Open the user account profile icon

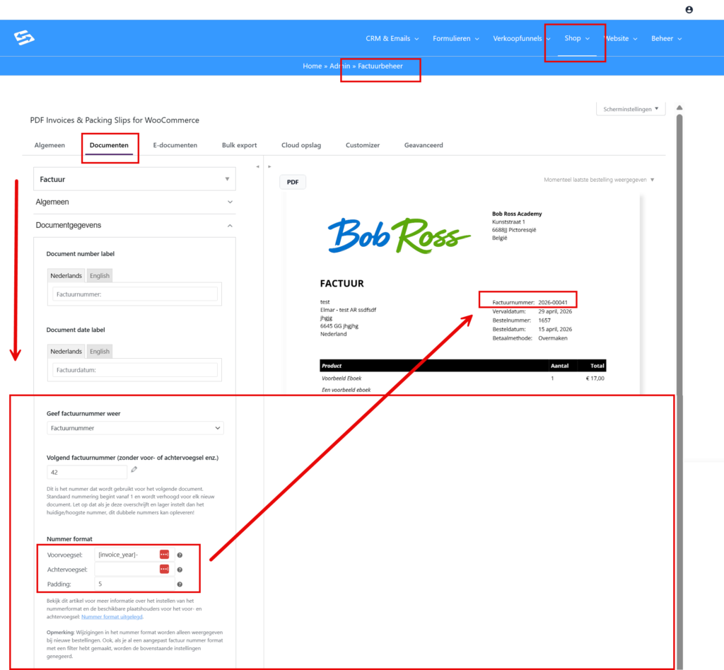point(689,10)
